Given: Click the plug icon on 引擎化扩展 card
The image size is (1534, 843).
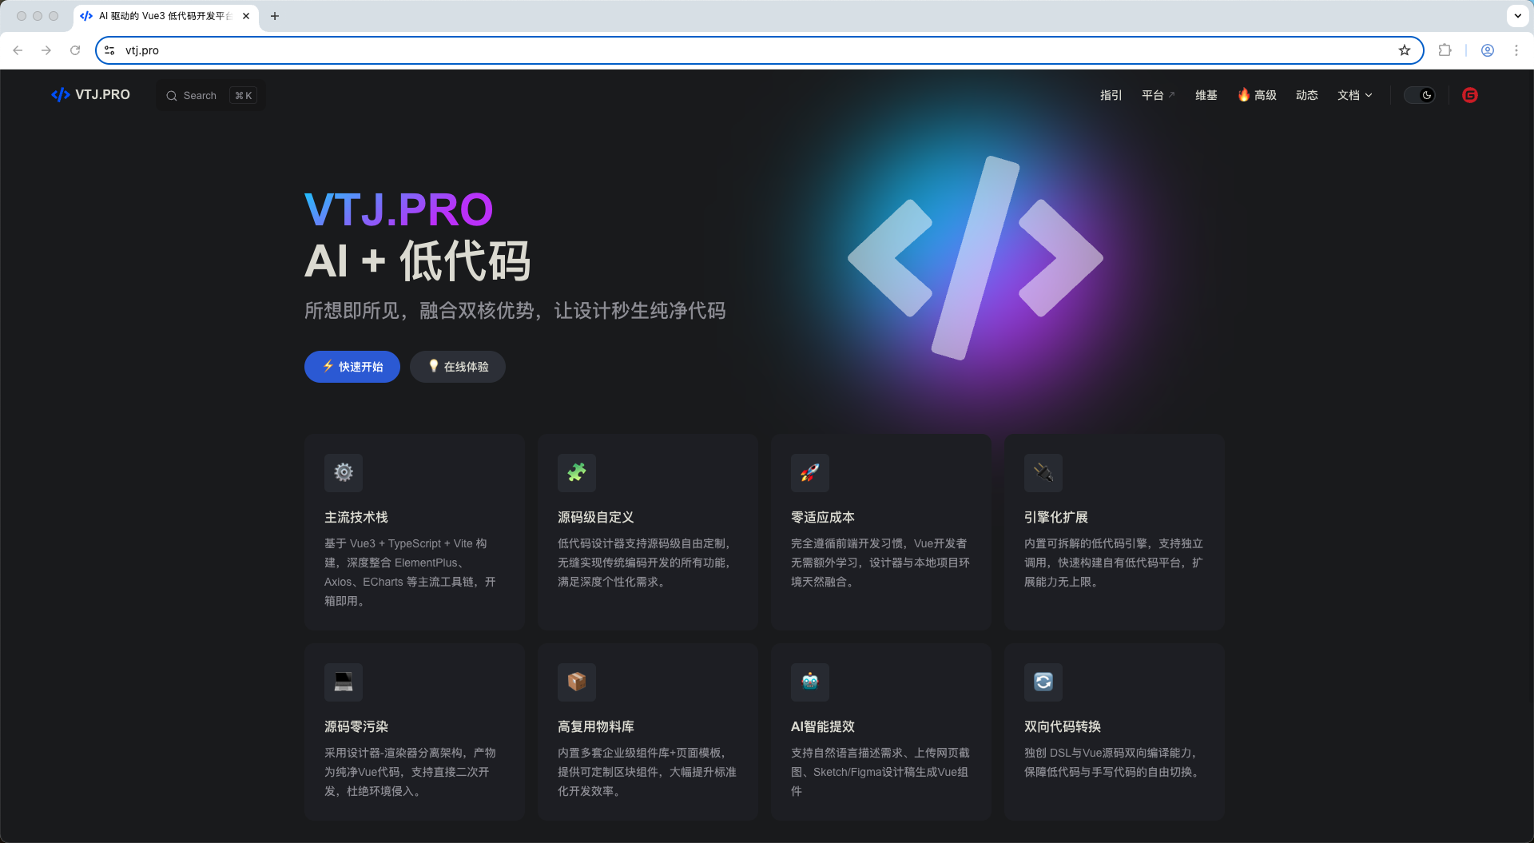Looking at the screenshot, I should [x=1043, y=472].
